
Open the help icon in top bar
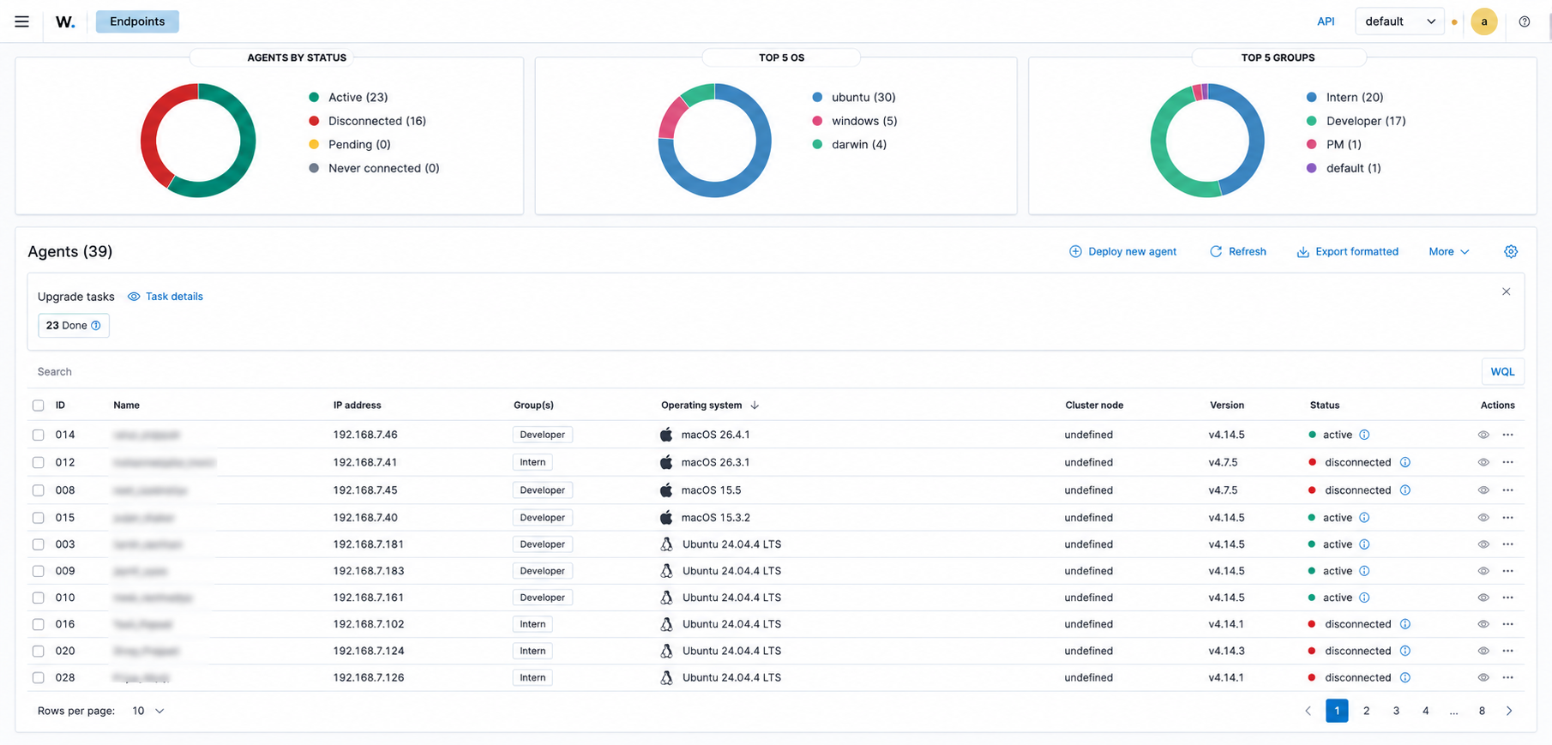[1524, 21]
